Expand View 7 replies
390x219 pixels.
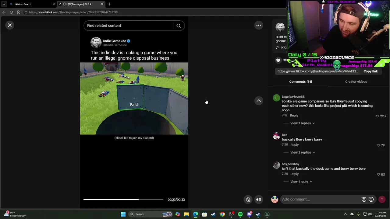pos(302,123)
